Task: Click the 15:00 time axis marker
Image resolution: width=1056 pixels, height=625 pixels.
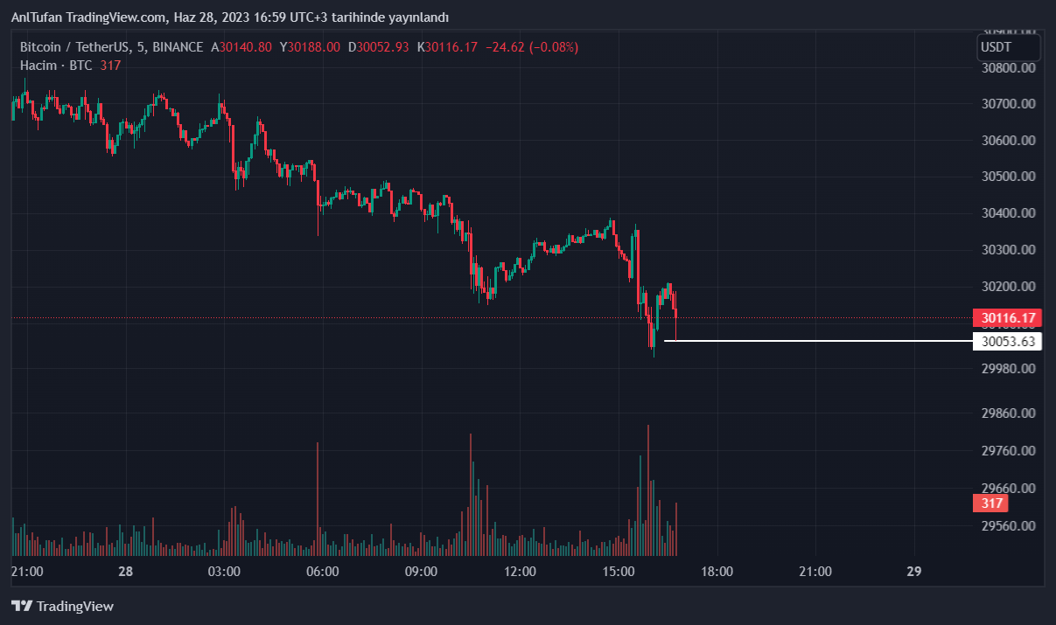Action: tap(619, 572)
